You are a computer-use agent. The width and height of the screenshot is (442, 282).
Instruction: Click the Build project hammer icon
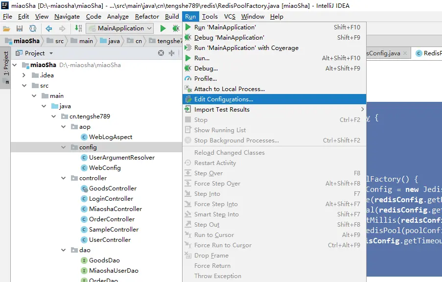pos(78,28)
